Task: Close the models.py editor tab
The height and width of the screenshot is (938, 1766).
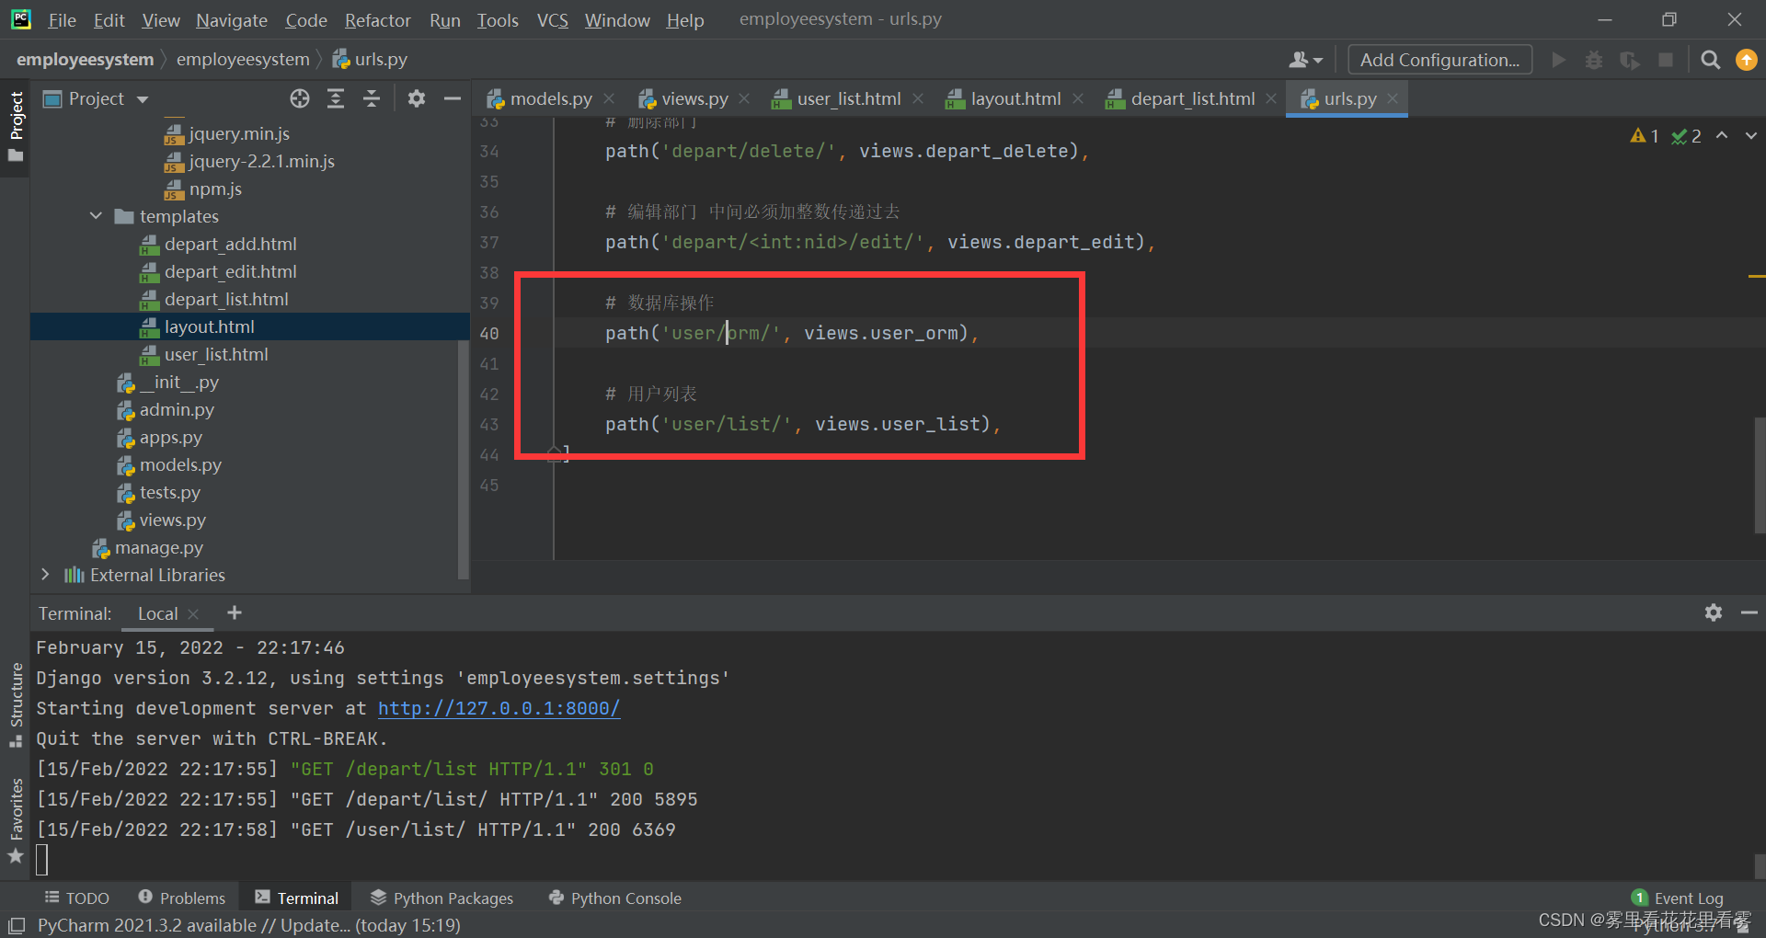Action: click(x=609, y=98)
